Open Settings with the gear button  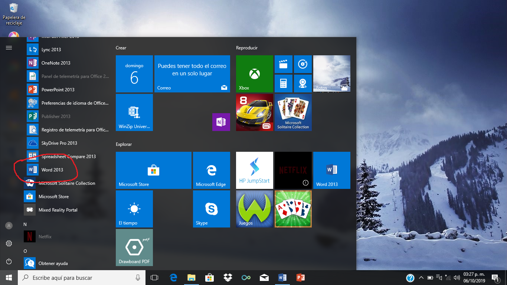[x=9, y=243]
